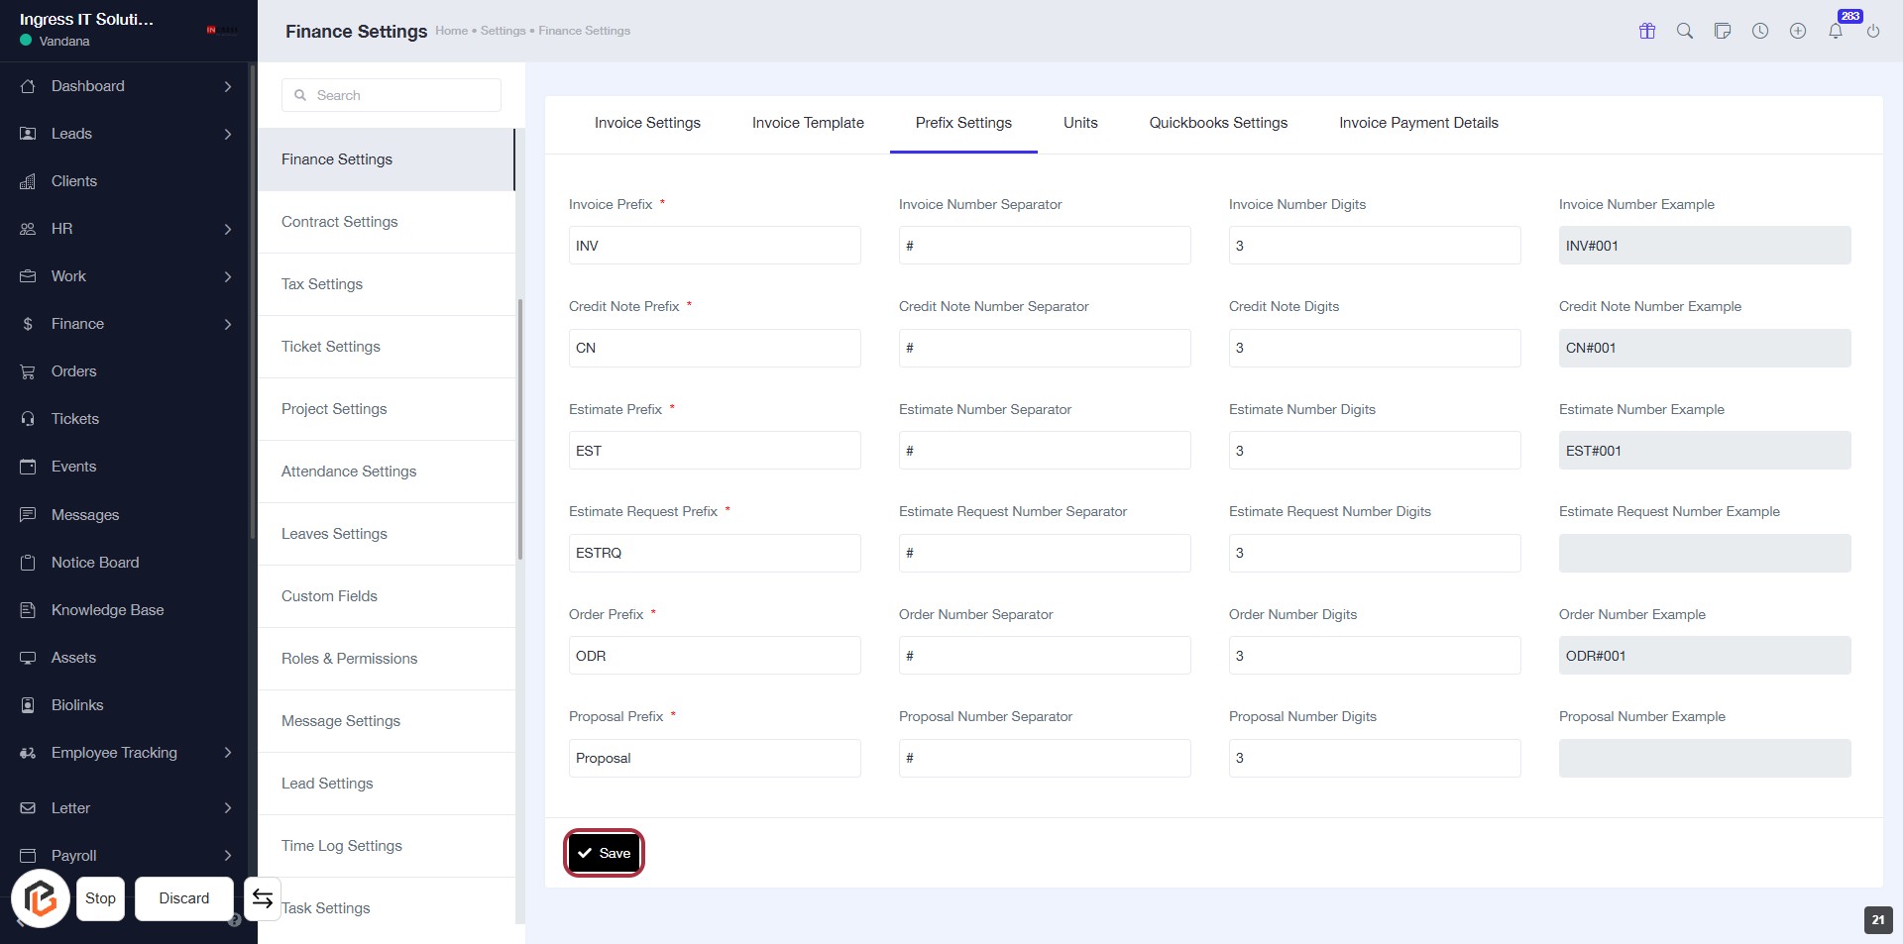
Task: Click the settings Search box
Action: click(392, 95)
